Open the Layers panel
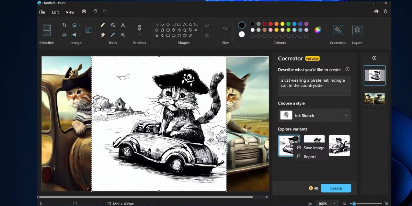 click(x=357, y=30)
